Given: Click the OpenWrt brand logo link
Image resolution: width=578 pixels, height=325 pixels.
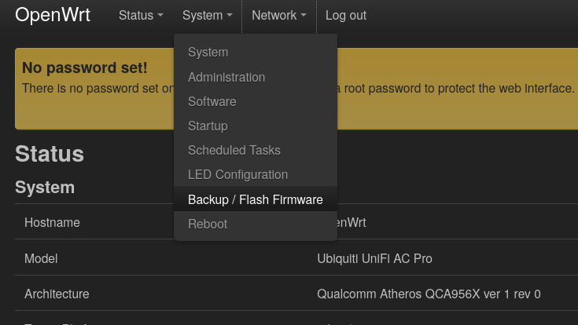Looking at the screenshot, I should pos(53,15).
